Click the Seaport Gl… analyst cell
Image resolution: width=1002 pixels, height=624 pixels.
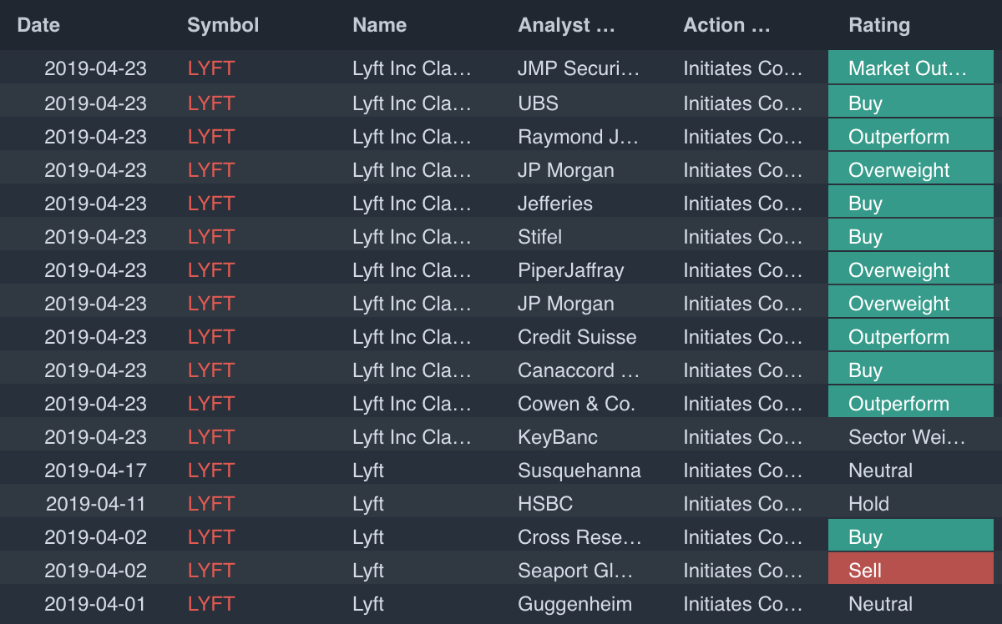(x=575, y=571)
